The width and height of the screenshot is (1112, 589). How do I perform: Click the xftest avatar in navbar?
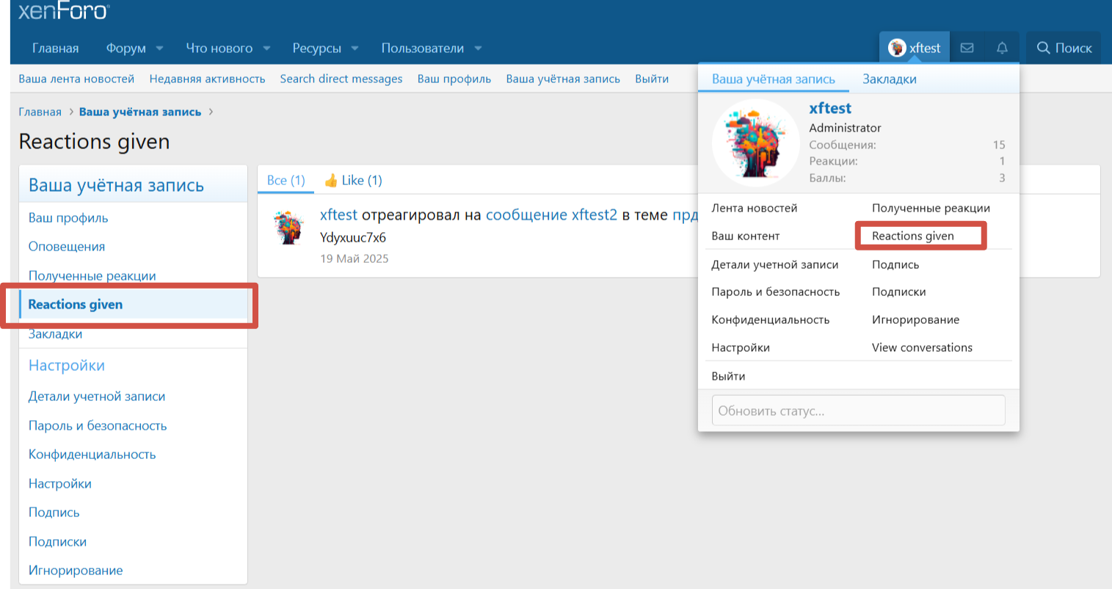897,48
